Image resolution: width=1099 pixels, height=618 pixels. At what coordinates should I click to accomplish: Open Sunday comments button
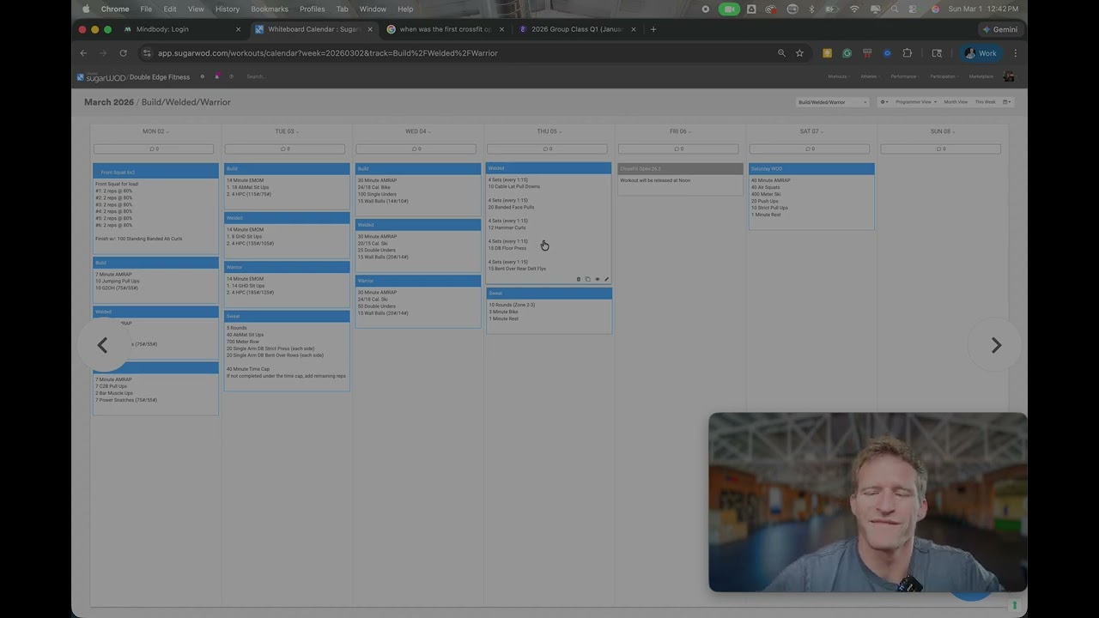(941, 149)
